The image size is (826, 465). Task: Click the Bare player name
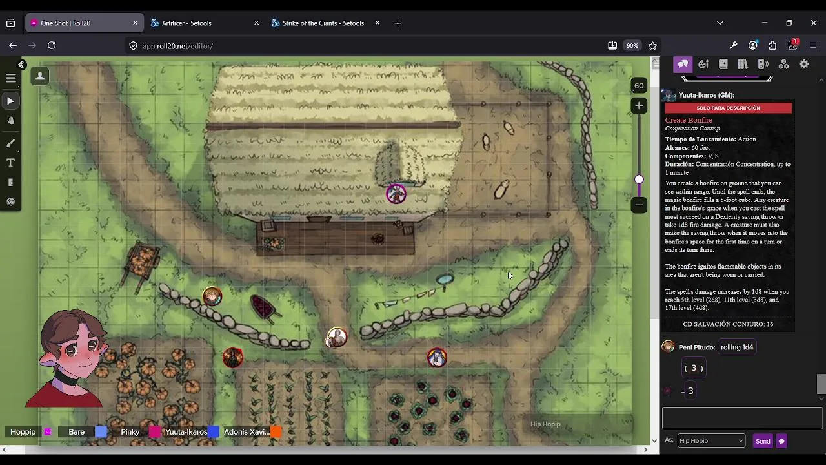pos(76,432)
